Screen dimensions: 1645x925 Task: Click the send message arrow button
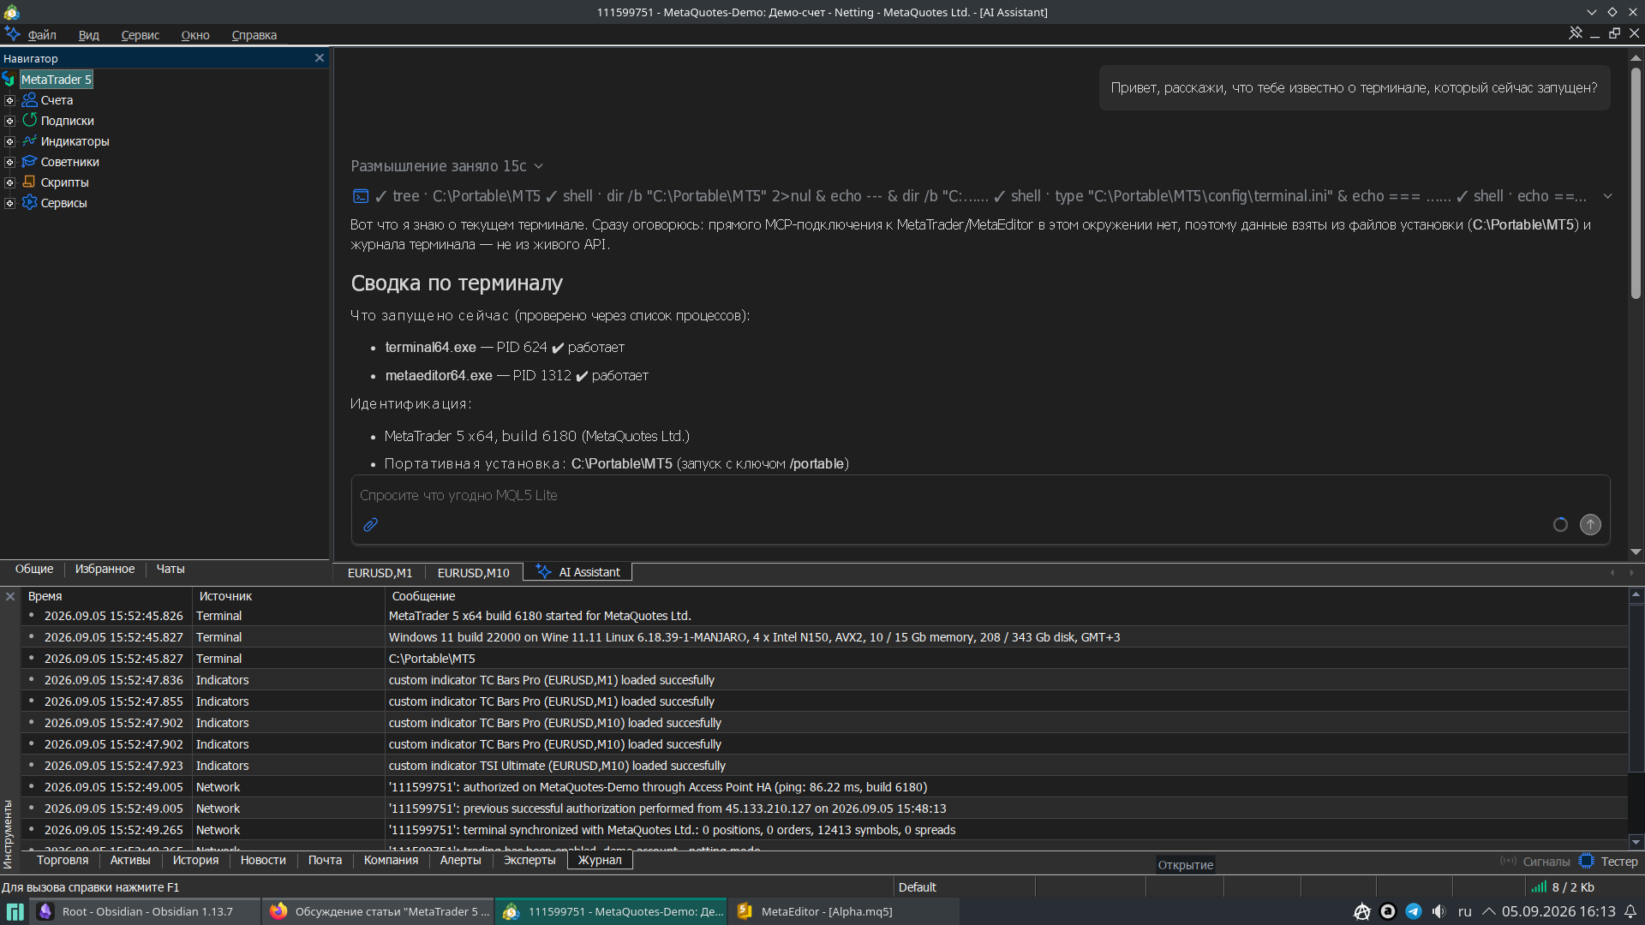coord(1590,524)
